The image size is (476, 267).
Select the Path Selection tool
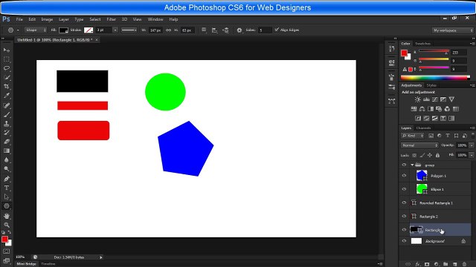pos(7,197)
